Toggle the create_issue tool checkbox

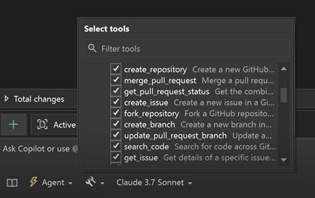pos(116,102)
